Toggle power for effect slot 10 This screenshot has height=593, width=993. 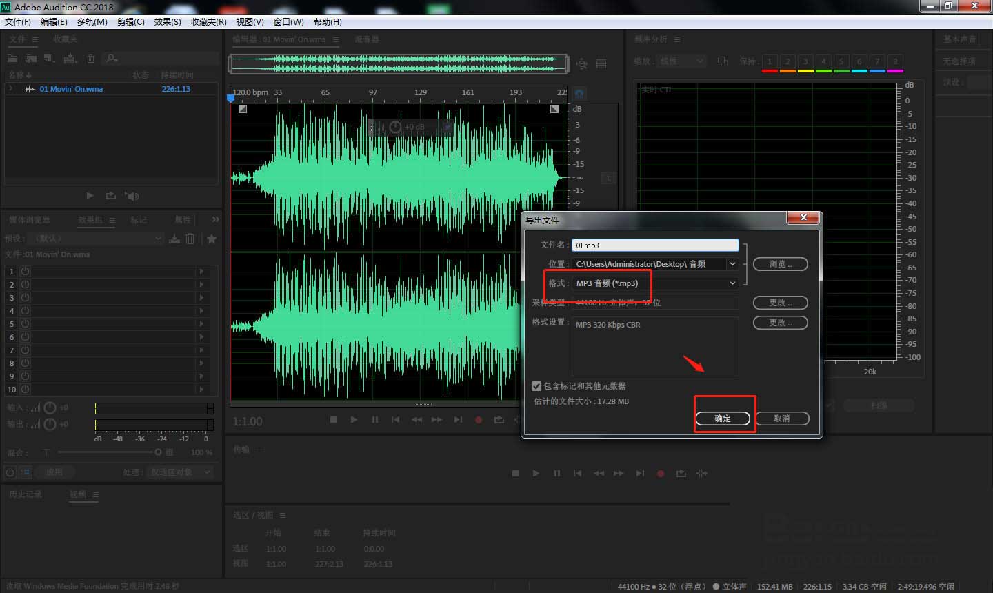[25, 390]
